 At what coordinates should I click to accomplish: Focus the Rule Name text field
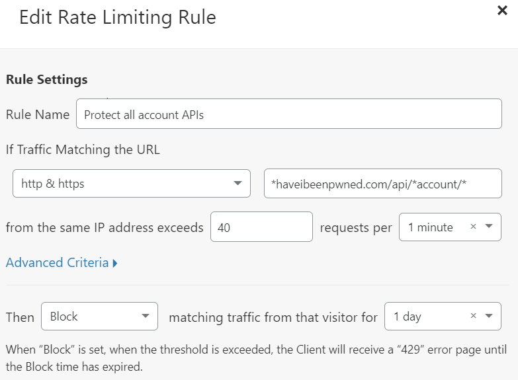pos(288,114)
